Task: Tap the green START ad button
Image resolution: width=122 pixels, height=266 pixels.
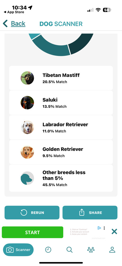Action: (32, 232)
